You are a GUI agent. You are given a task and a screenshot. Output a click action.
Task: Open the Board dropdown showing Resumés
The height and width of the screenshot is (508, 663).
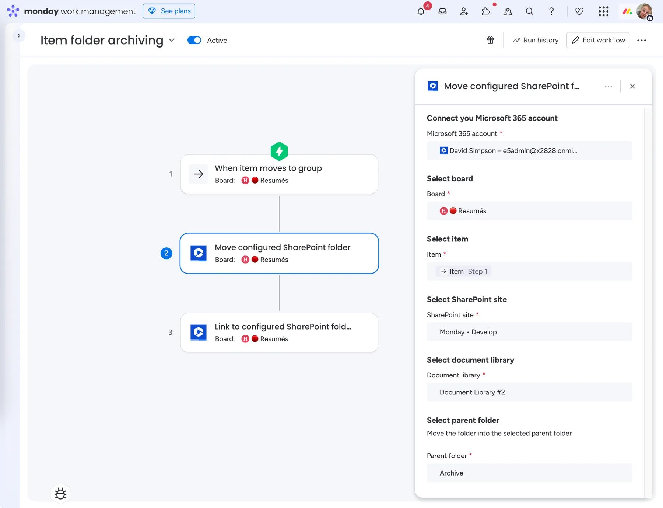529,211
